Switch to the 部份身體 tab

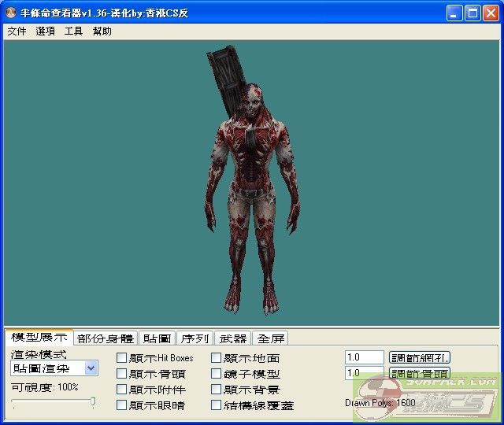[106, 338]
